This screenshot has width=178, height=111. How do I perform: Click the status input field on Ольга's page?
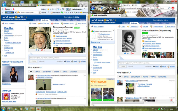click(147, 63)
